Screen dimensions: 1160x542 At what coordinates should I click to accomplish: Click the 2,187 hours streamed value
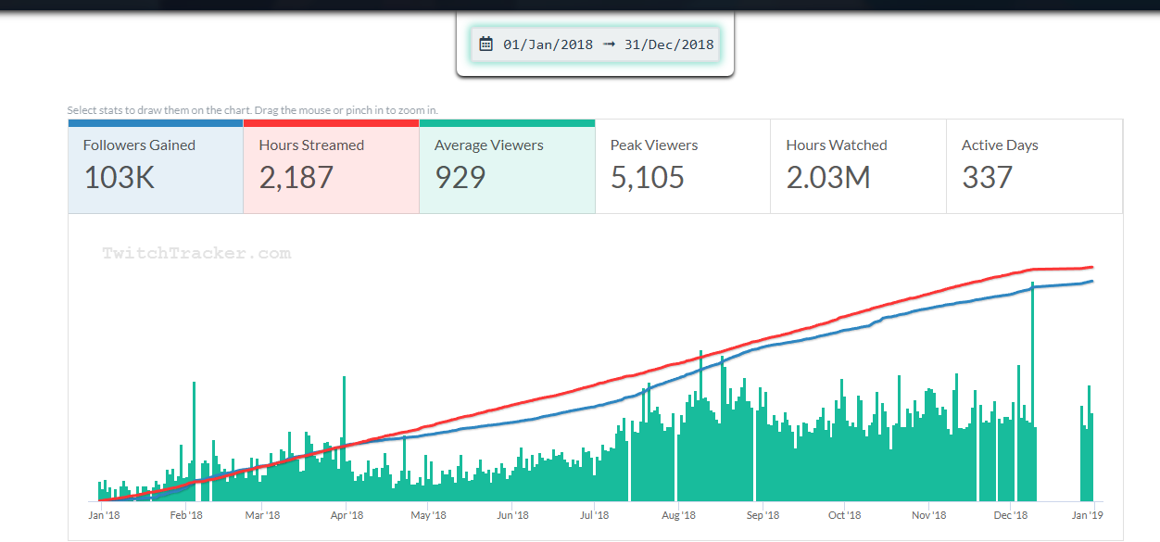pyautogui.click(x=296, y=177)
